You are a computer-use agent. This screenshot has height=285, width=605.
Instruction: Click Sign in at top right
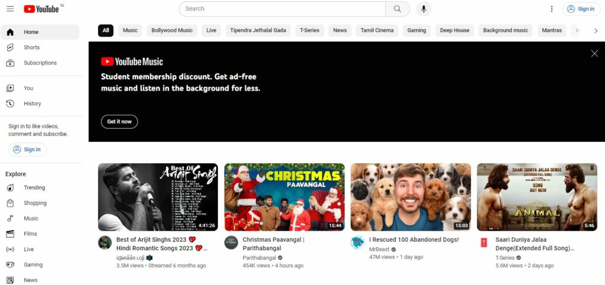coord(581,9)
